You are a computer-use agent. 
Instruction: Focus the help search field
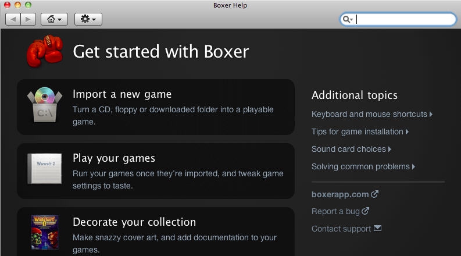coord(398,19)
